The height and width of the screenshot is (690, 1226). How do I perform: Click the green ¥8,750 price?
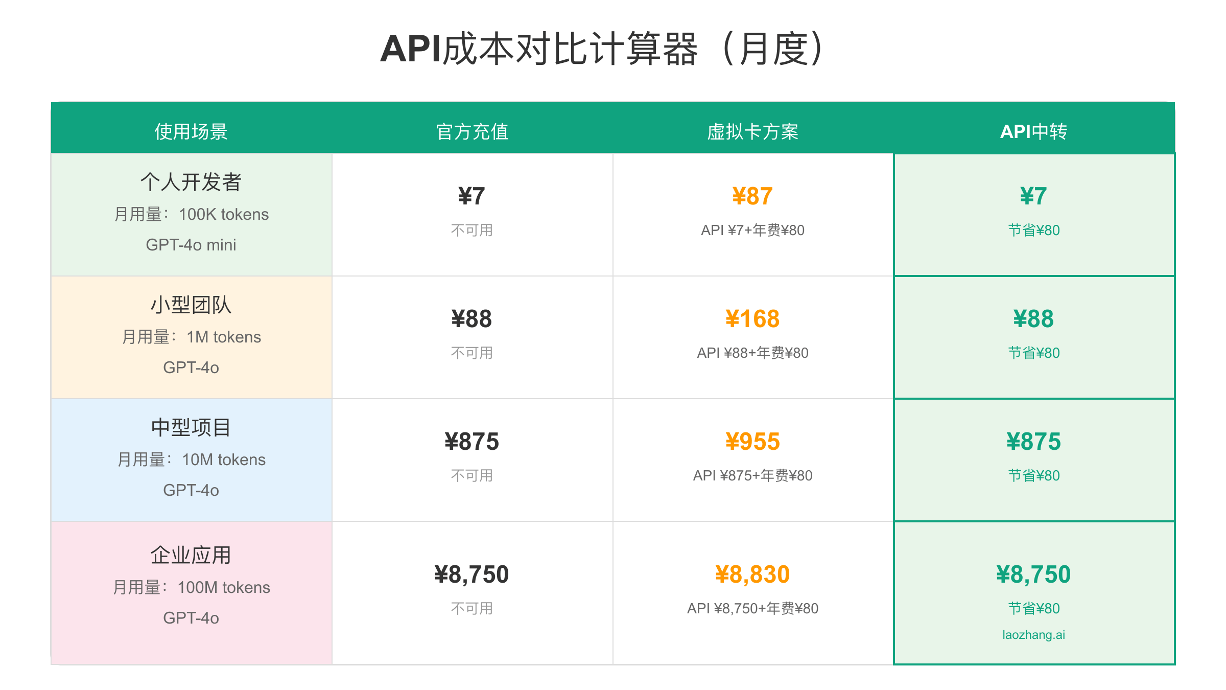(1033, 574)
